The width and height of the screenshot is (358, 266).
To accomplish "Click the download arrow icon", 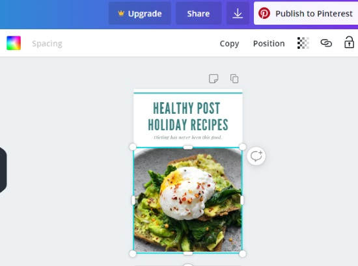I will coord(238,14).
